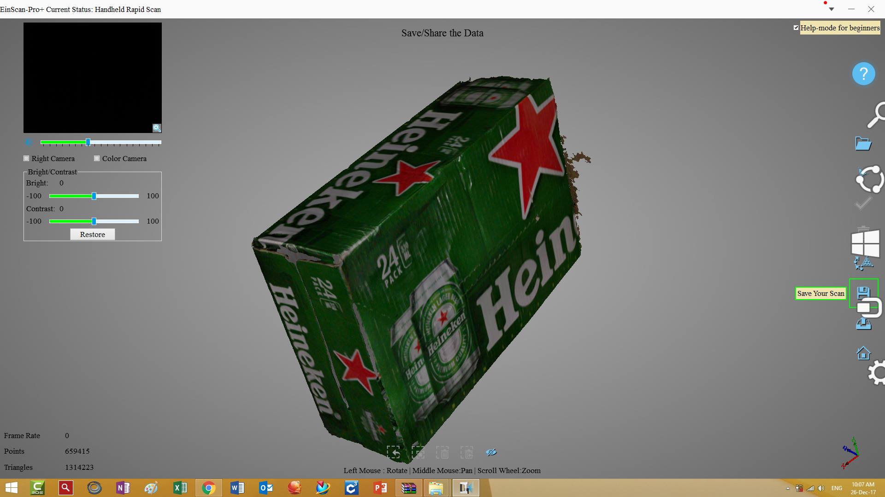Screen dimensions: 885x497
Task: Click the Restore button
Action: (93, 234)
